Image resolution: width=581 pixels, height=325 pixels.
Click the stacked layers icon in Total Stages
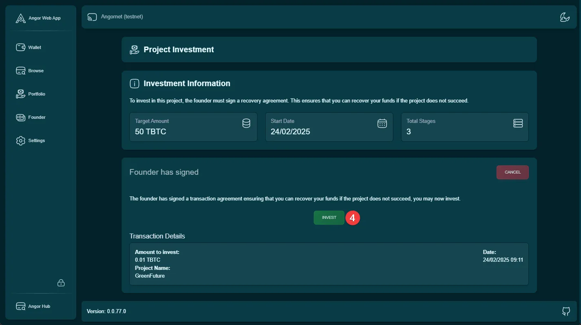point(518,123)
